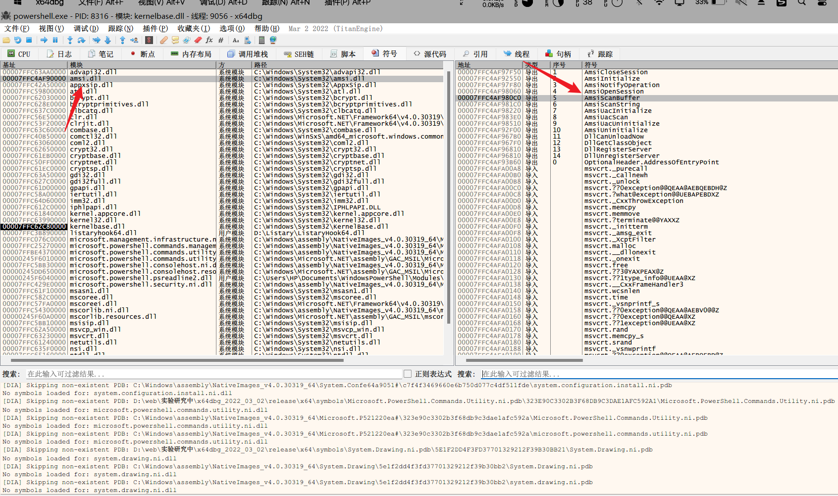Image resolution: width=838 pixels, height=496 pixels.
Task: Click the module list search field
Action: [x=213, y=374]
